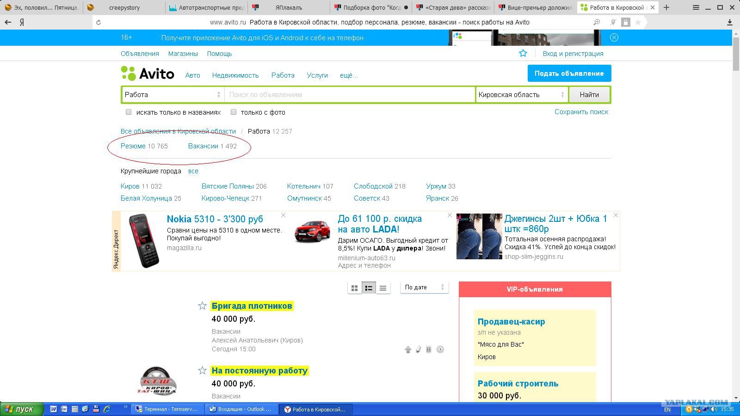This screenshot has height=416, width=740.
Task: Close the Nokia 5310 ad
Action: tap(283, 215)
